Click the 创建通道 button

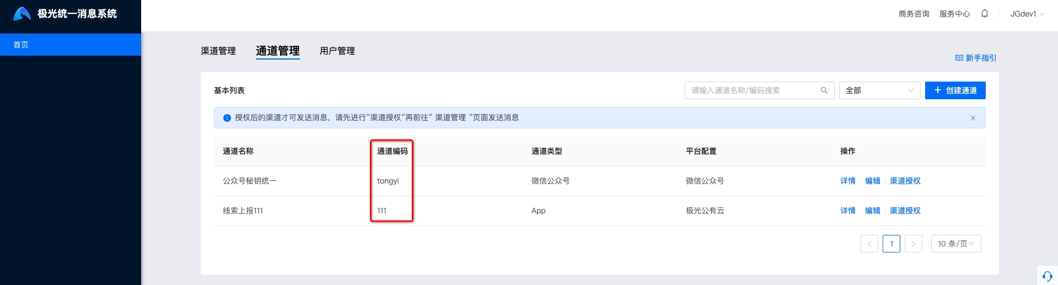click(x=955, y=90)
